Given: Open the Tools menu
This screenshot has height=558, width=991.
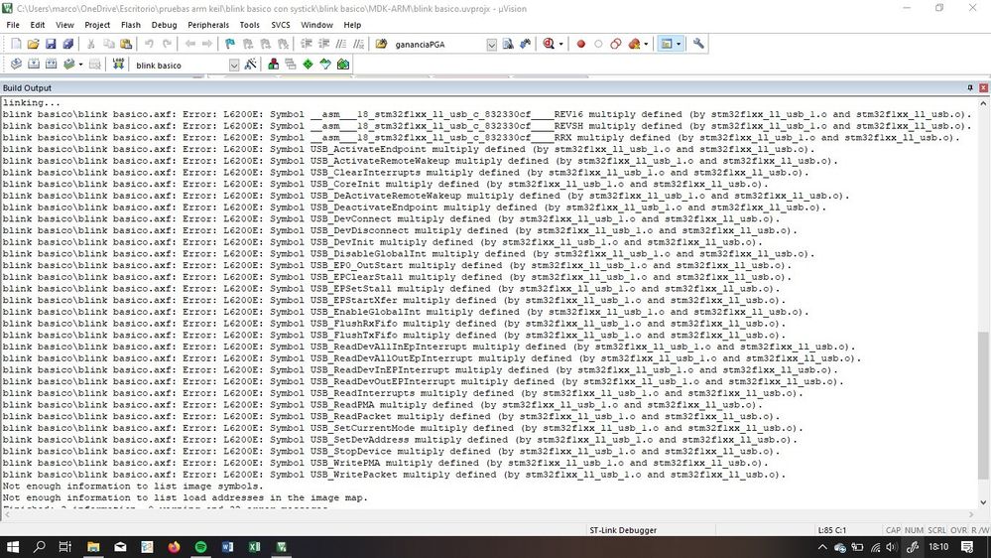Looking at the screenshot, I should point(250,25).
